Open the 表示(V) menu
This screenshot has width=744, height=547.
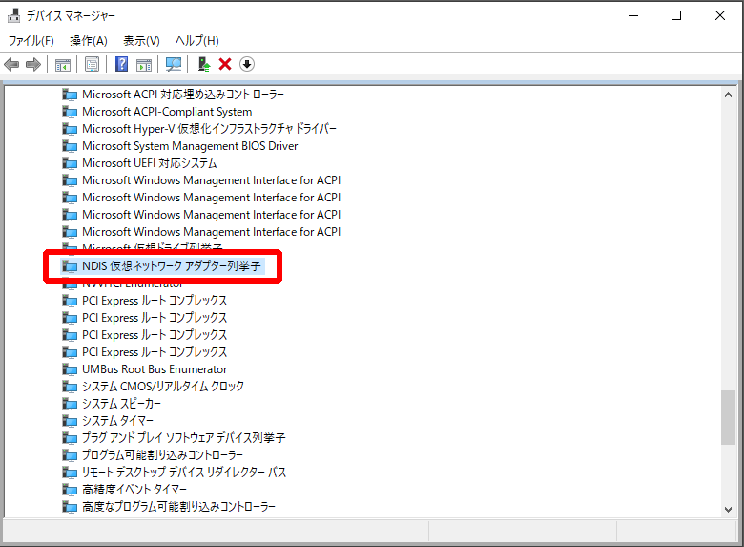(x=141, y=40)
